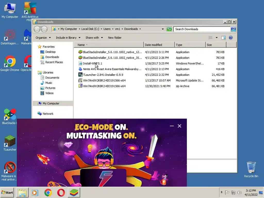The image size is (264, 198).
Task: Open the Start menu
Action: 7,192
